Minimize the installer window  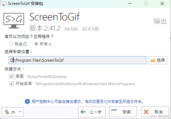[130, 4]
